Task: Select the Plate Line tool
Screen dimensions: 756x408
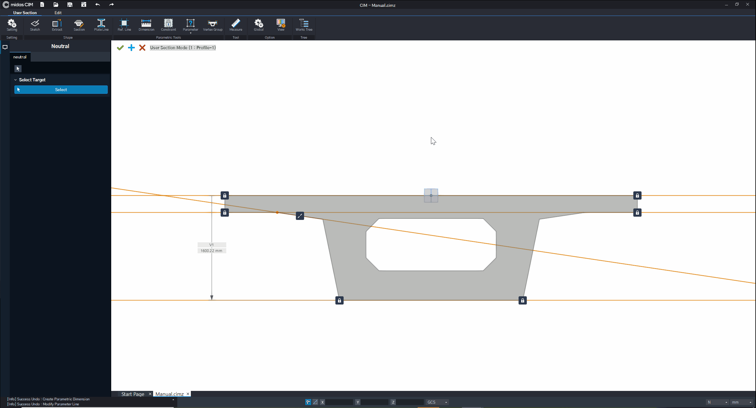Action: (101, 25)
